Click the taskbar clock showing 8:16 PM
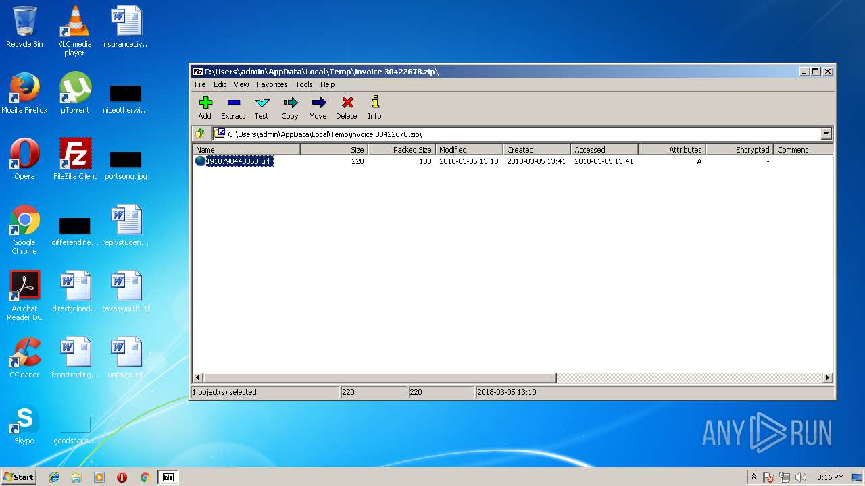Screen dimensions: 865x486 [x=830, y=477]
